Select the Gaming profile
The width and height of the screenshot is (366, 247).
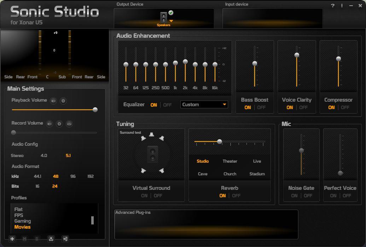tap(23, 221)
